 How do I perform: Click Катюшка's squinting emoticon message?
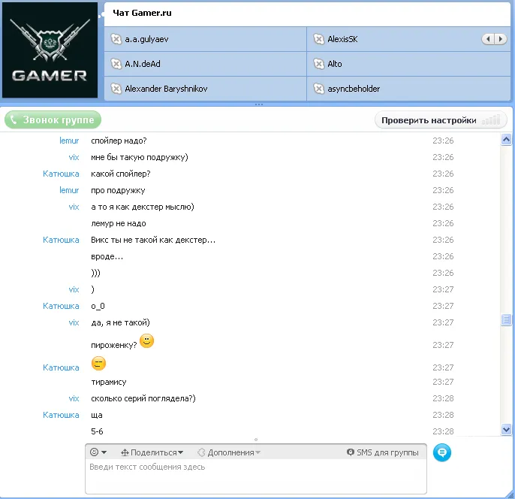coord(98,364)
